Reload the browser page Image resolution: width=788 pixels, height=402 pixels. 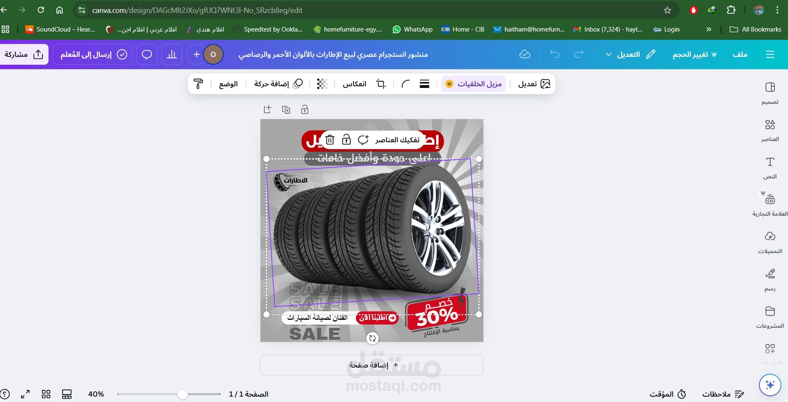(41, 10)
